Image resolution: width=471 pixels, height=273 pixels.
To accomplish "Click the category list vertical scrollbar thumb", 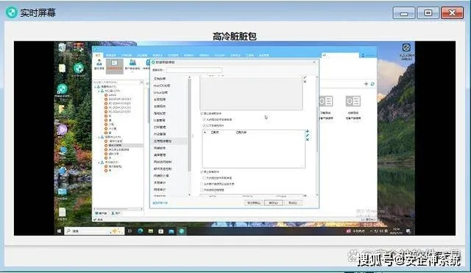I will [x=189, y=125].
